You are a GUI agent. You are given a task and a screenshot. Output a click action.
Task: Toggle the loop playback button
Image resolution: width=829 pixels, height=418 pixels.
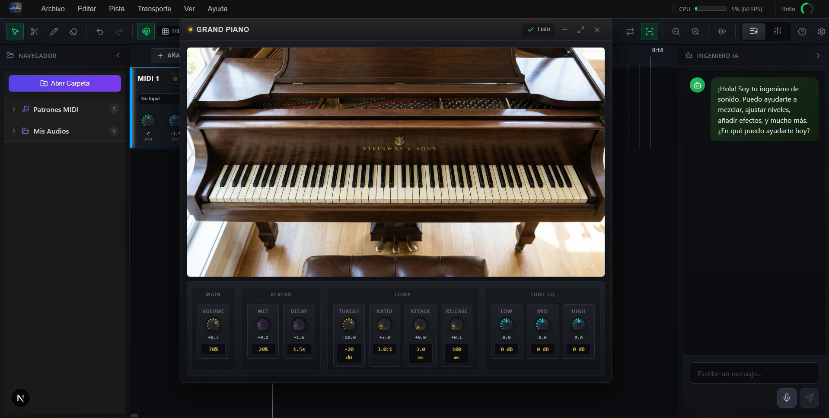tap(630, 32)
